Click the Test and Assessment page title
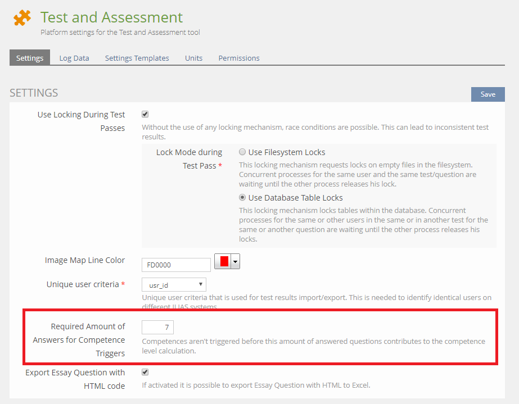 112,17
